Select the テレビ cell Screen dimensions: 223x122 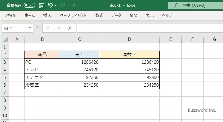(42, 70)
